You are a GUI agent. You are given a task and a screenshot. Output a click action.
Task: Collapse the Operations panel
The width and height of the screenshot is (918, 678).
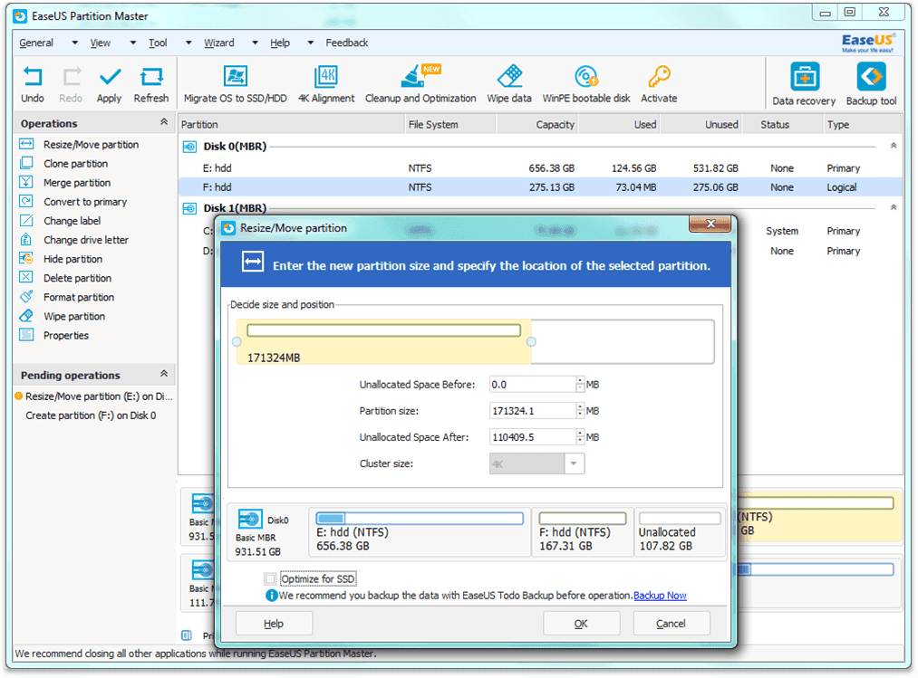(x=164, y=121)
